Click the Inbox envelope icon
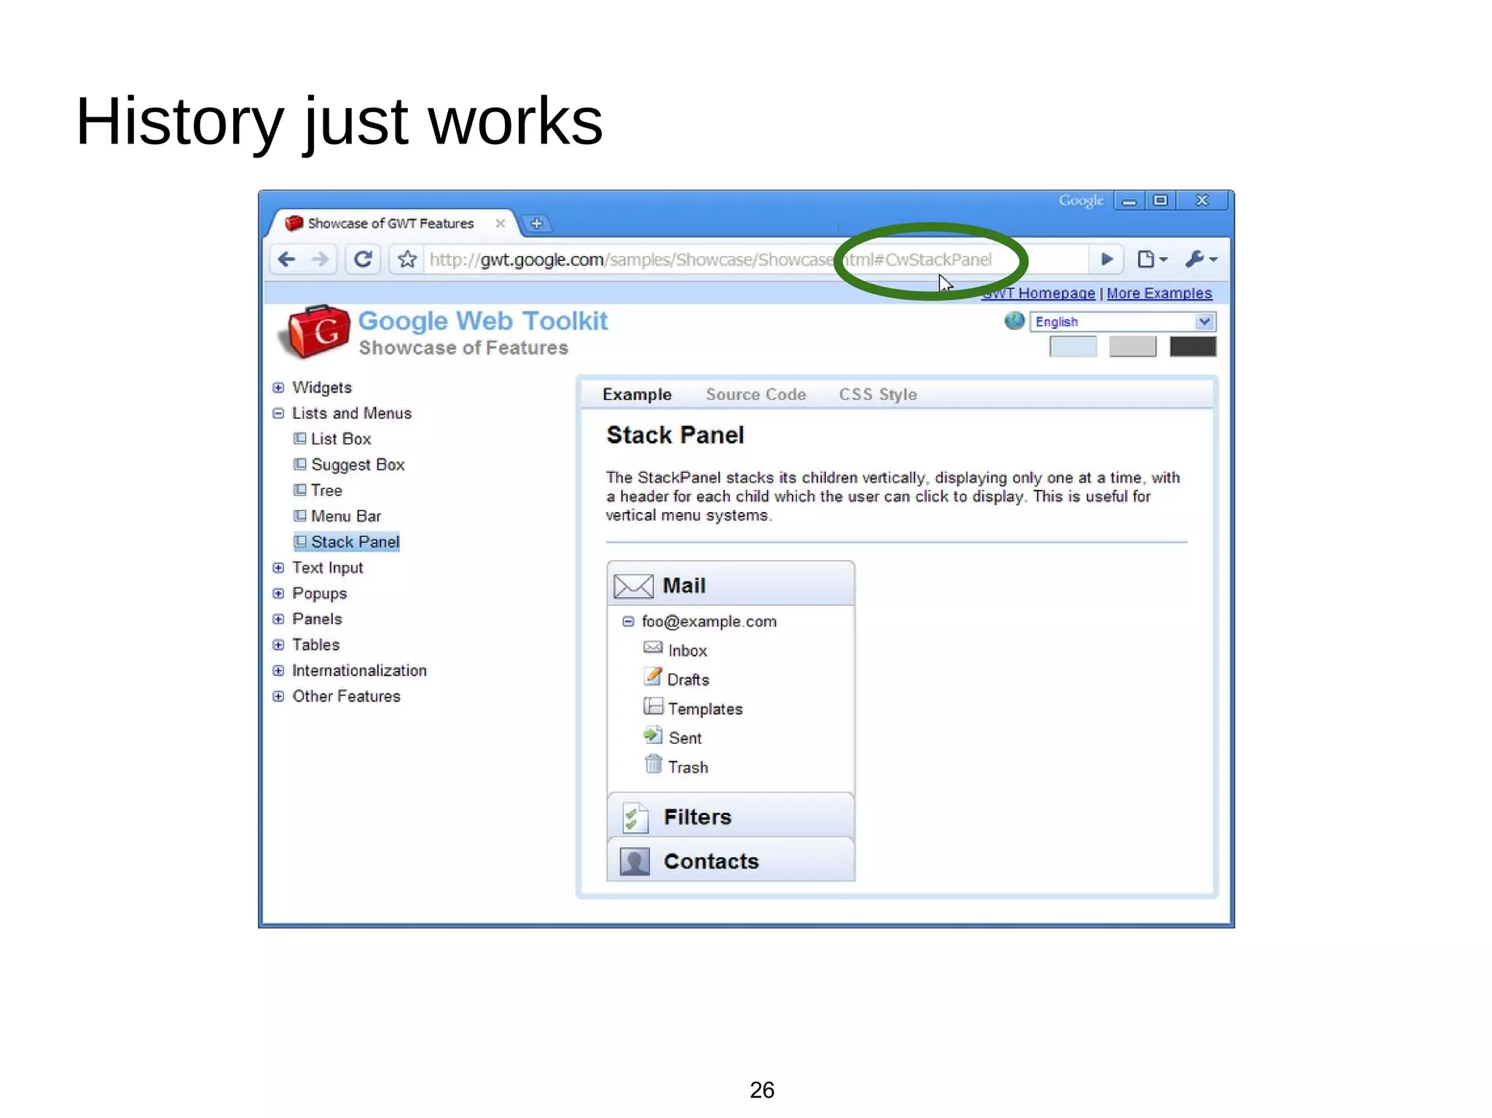The width and height of the screenshot is (1492, 1118). coord(653,647)
